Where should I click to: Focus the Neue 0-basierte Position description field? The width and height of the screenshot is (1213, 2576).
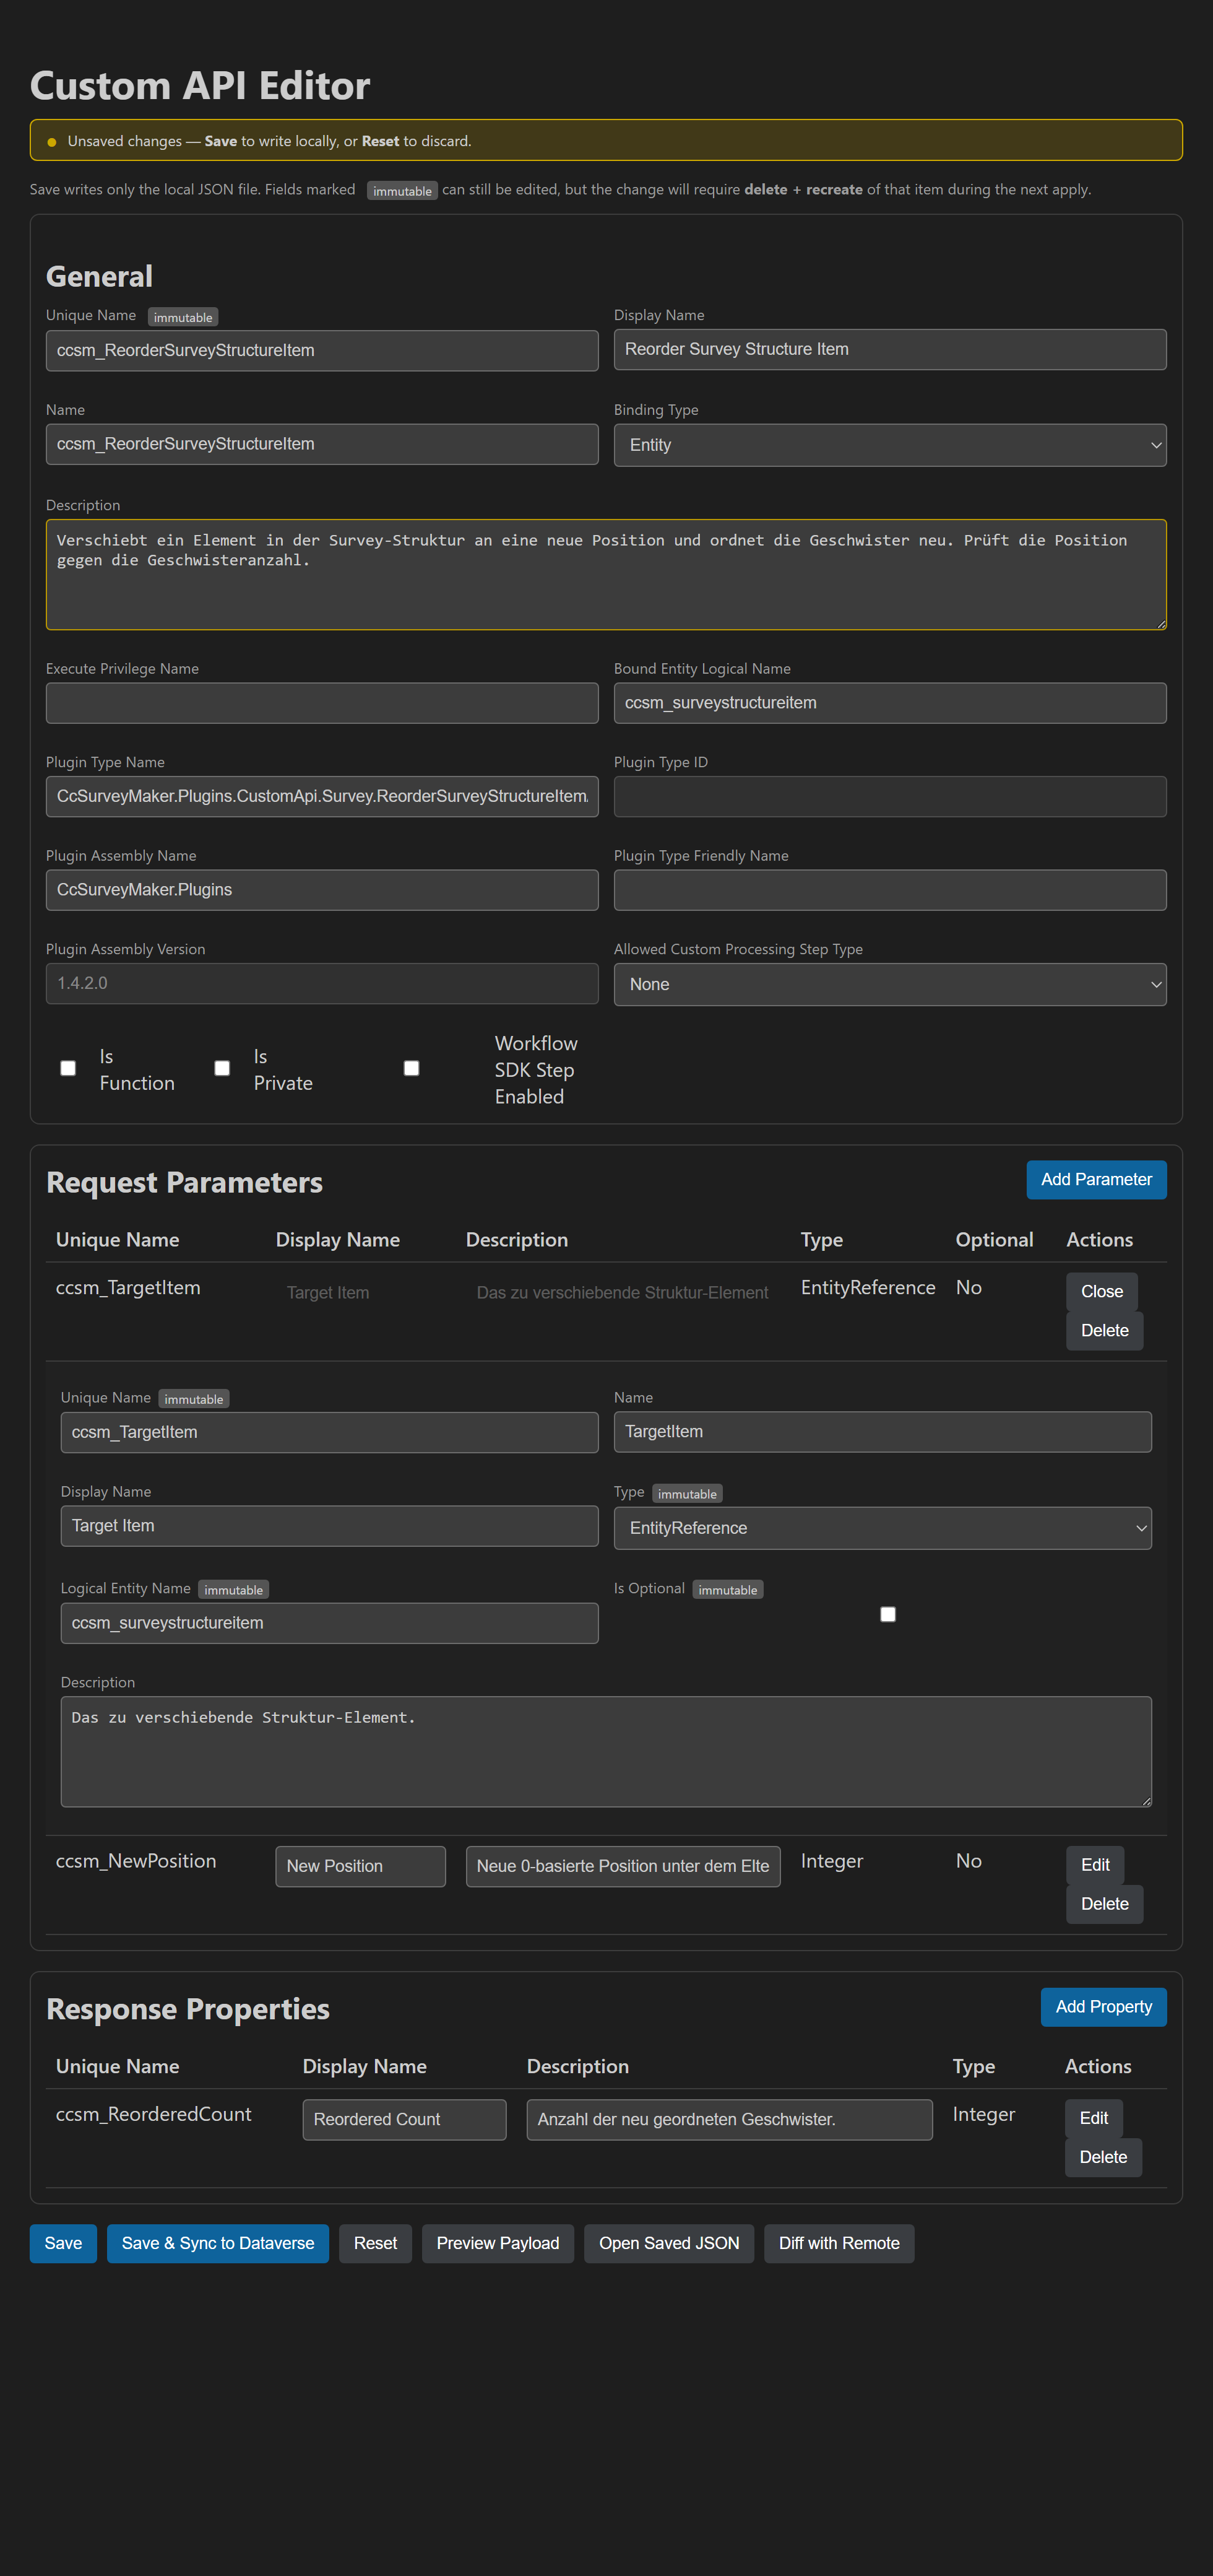point(623,1866)
